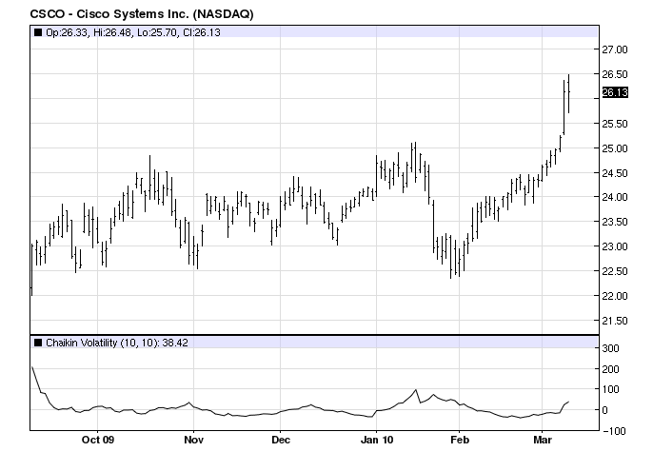
Task: Click the Oct 09 date axis label
Action: point(97,440)
